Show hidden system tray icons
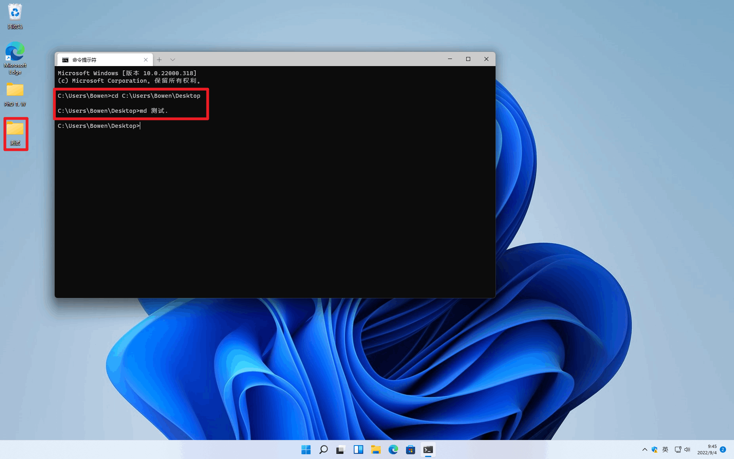 [x=644, y=450]
